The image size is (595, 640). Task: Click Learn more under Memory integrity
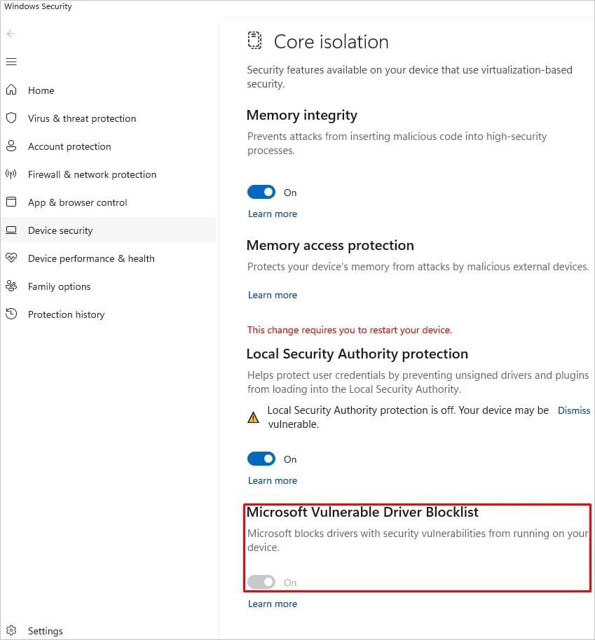click(x=273, y=214)
